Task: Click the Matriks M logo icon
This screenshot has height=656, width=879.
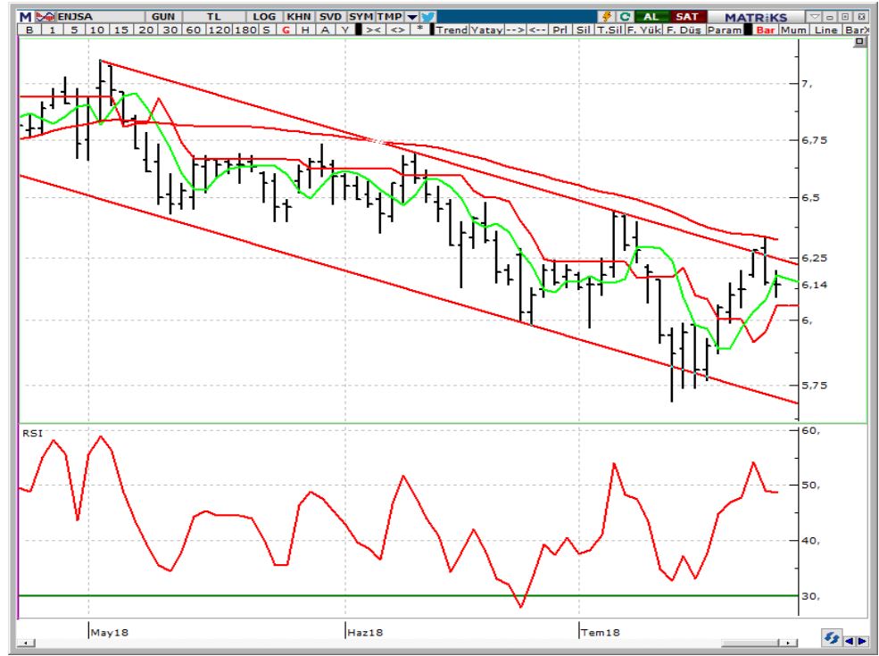Action: (25, 17)
